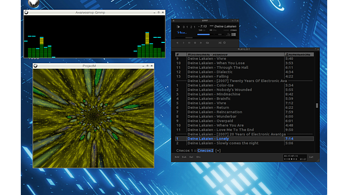
Task: Toggle the equalizer window button
Action: (229, 35)
